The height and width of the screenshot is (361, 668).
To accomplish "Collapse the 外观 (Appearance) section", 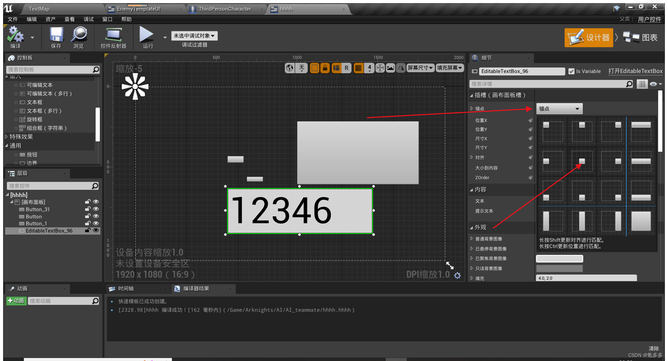I will (x=472, y=228).
